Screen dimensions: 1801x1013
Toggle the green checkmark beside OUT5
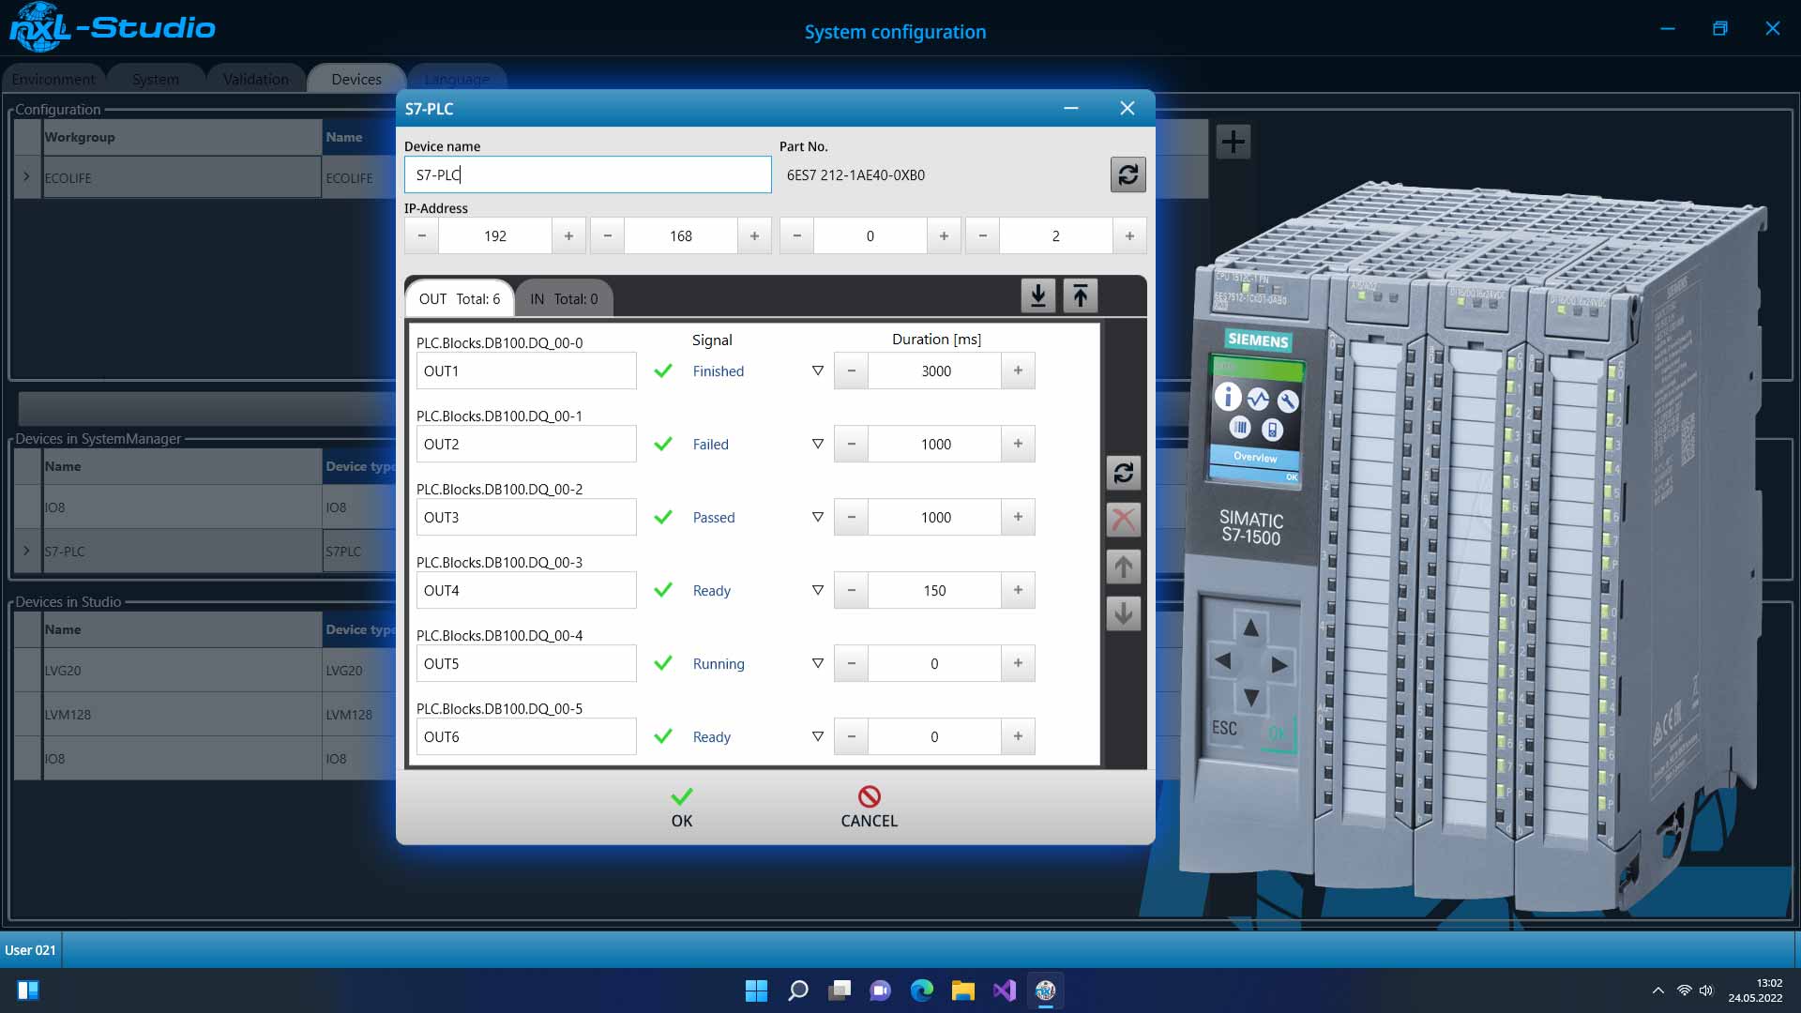click(x=663, y=664)
